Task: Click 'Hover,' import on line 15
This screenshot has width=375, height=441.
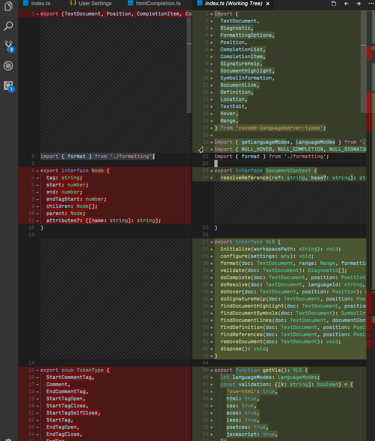Action: (x=229, y=114)
